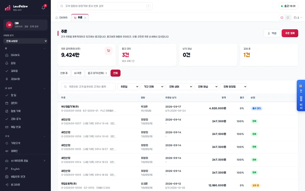The image size is (305, 191).
Task: Switch to single-pane view layout
Action: pos(282,18)
